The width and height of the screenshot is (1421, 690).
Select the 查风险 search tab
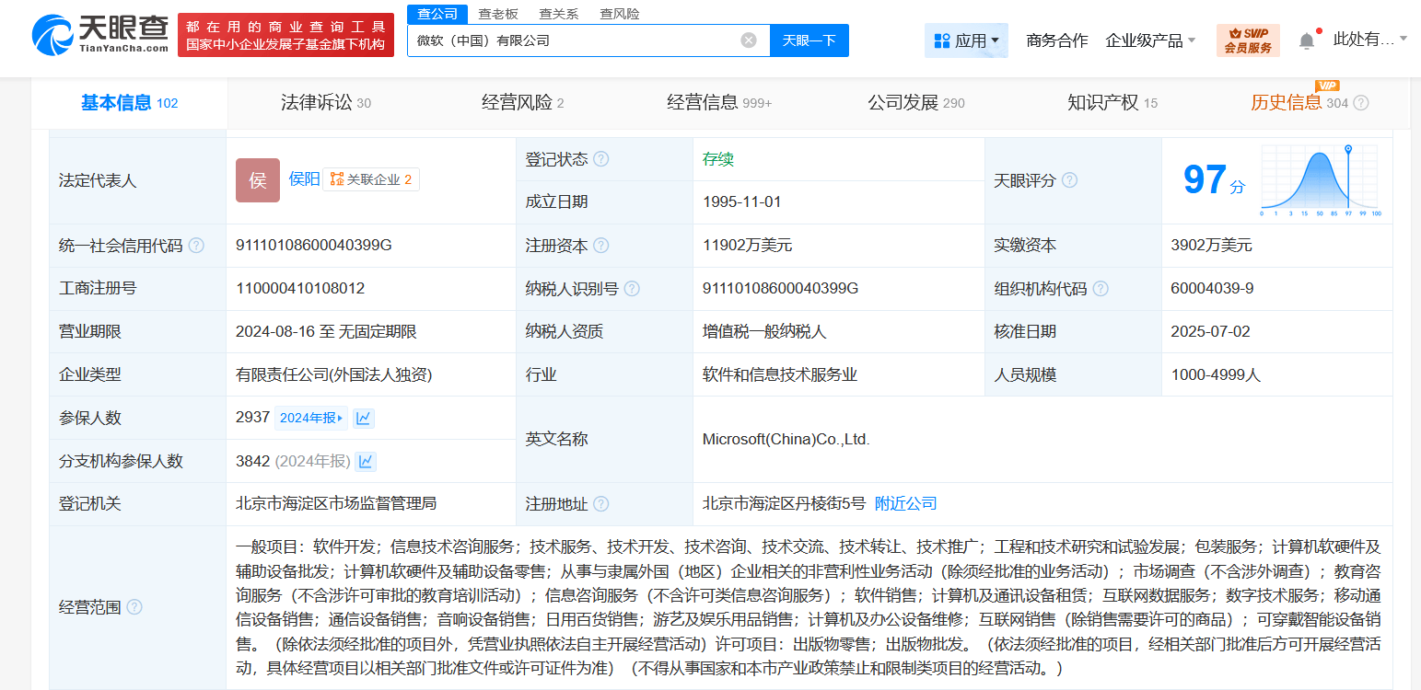[x=620, y=14]
